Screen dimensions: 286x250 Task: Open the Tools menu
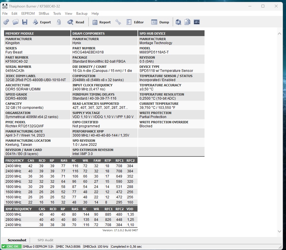pyautogui.click(x=57, y=14)
